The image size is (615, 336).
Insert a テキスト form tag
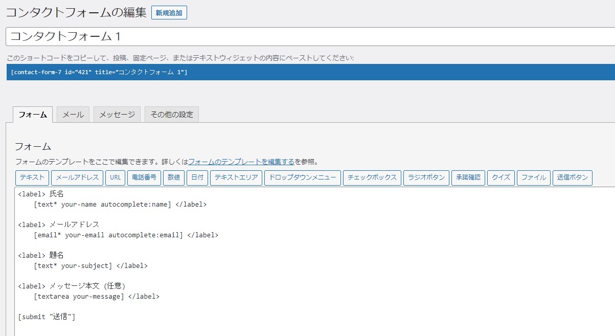pos(32,177)
